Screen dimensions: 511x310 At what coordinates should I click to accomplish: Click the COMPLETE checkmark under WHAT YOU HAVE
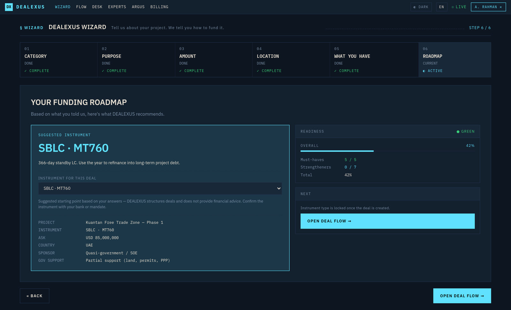pos(347,71)
